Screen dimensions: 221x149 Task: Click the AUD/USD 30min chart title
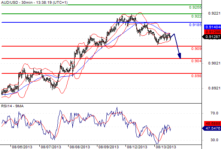34,3
